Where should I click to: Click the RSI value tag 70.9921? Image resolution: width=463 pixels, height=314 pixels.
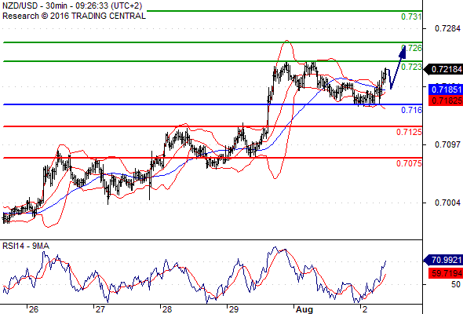(x=443, y=260)
